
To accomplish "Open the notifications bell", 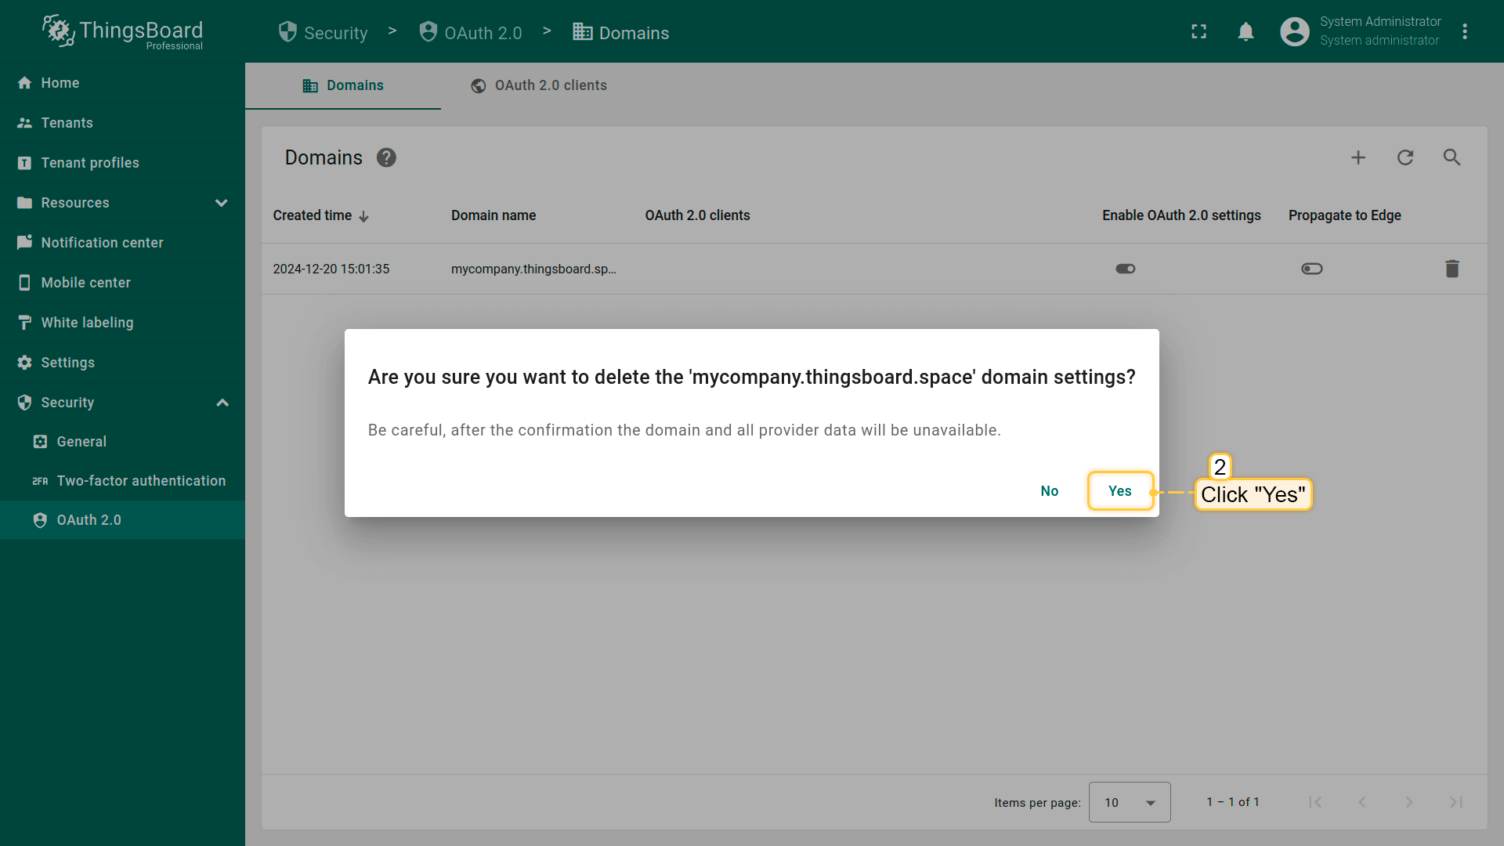I will click(1245, 32).
